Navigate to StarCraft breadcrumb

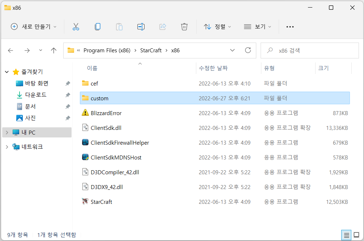[x=151, y=50]
